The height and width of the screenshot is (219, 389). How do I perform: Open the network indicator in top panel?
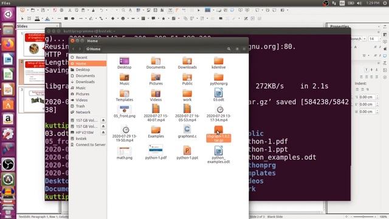[x=334, y=3]
